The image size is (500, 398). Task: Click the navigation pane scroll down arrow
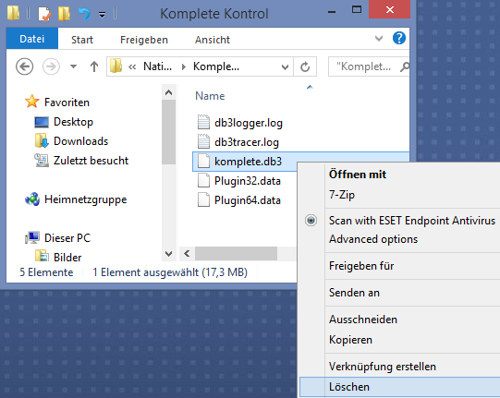[169, 254]
